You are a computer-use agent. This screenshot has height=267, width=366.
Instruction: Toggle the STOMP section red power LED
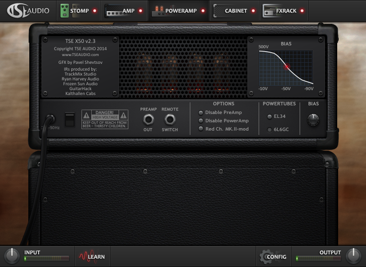point(95,11)
